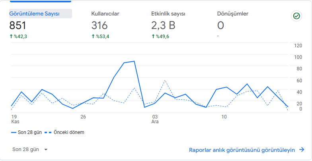Click the green checkmark data quality icon
This screenshot has height=161, width=312.
point(296,16)
